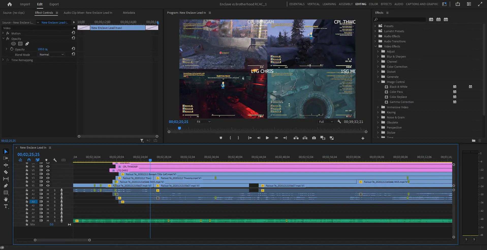The height and width of the screenshot is (250, 487).
Task: Open Program monitor settings wrench
Action: click(339, 122)
